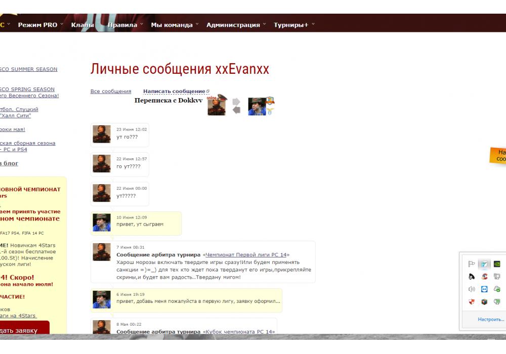This screenshot has height=354, width=506.
Task: Click the CCleaner tray icon
Action: coord(484,277)
